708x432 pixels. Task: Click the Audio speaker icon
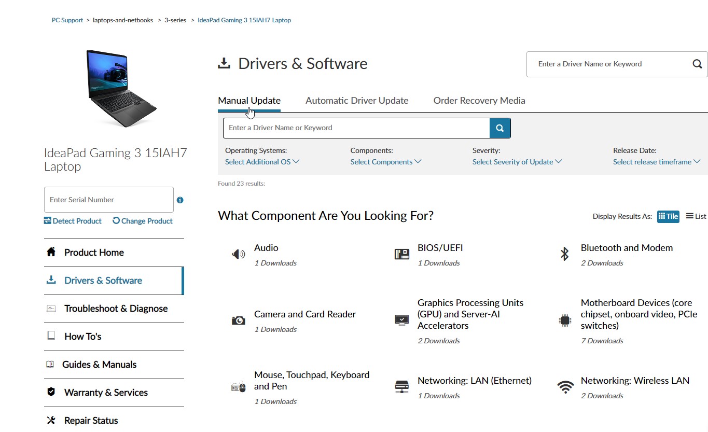click(238, 254)
